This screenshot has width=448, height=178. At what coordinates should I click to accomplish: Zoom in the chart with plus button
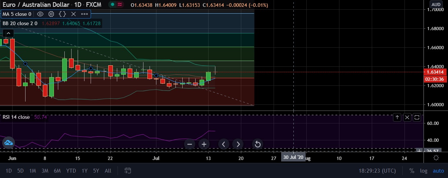[204, 144]
